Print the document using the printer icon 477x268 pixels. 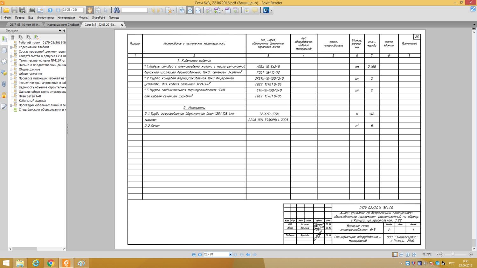click(32, 10)
